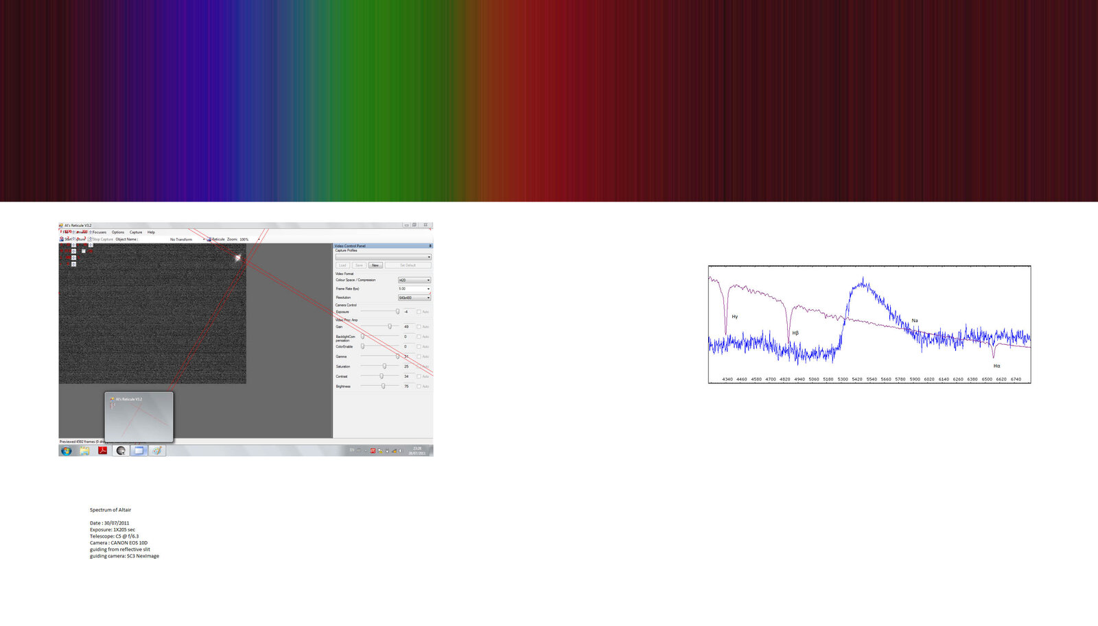Open the Focusers menu
The image size is (1098, 626).
coord(100,232)
